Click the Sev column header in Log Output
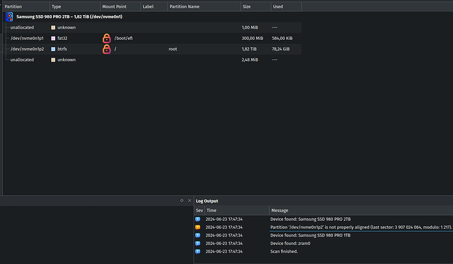 200,210
